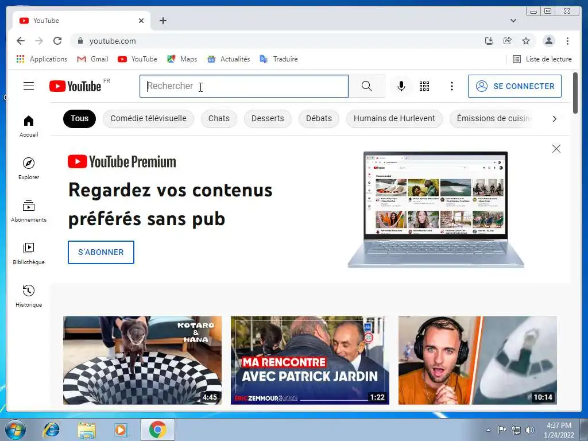The image size is (588, 441).
Task: Click the magnifying glass search button
Action: (x=367, y=86)
